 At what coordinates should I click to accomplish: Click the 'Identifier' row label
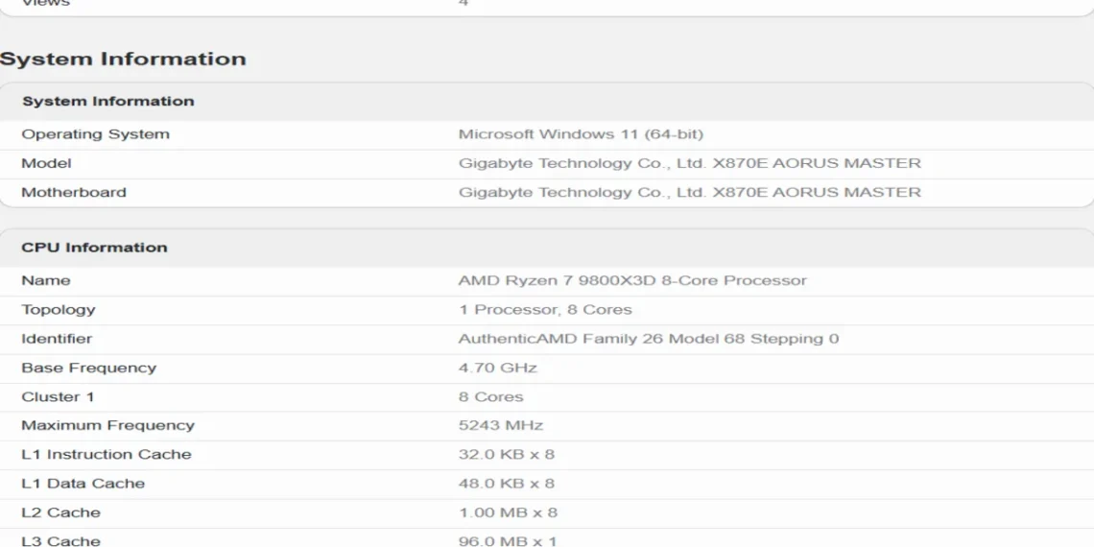tap(57, 339)
